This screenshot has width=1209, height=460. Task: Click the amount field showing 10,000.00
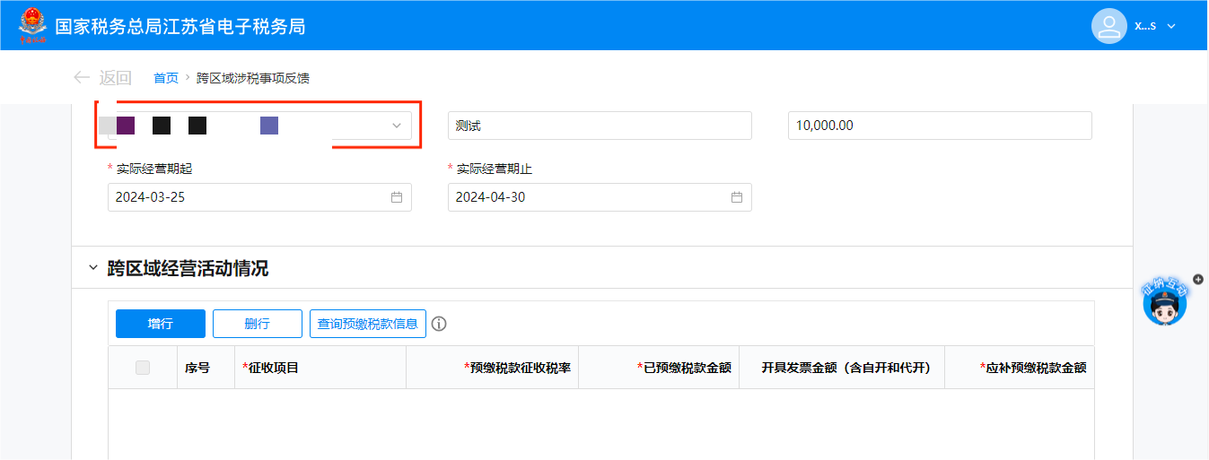pyautogui.click(x=939, y=126)
